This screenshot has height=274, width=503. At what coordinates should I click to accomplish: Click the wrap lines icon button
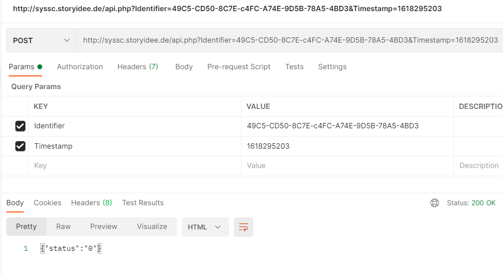pos(243,227)
